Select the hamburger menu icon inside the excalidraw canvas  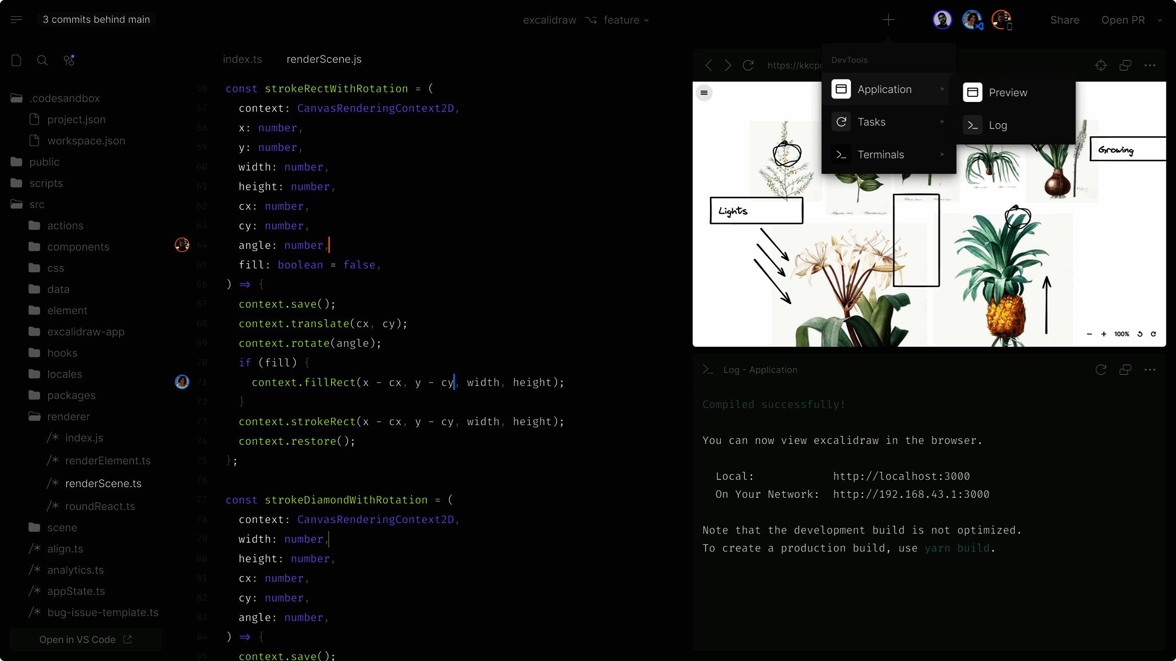(704, 92)
